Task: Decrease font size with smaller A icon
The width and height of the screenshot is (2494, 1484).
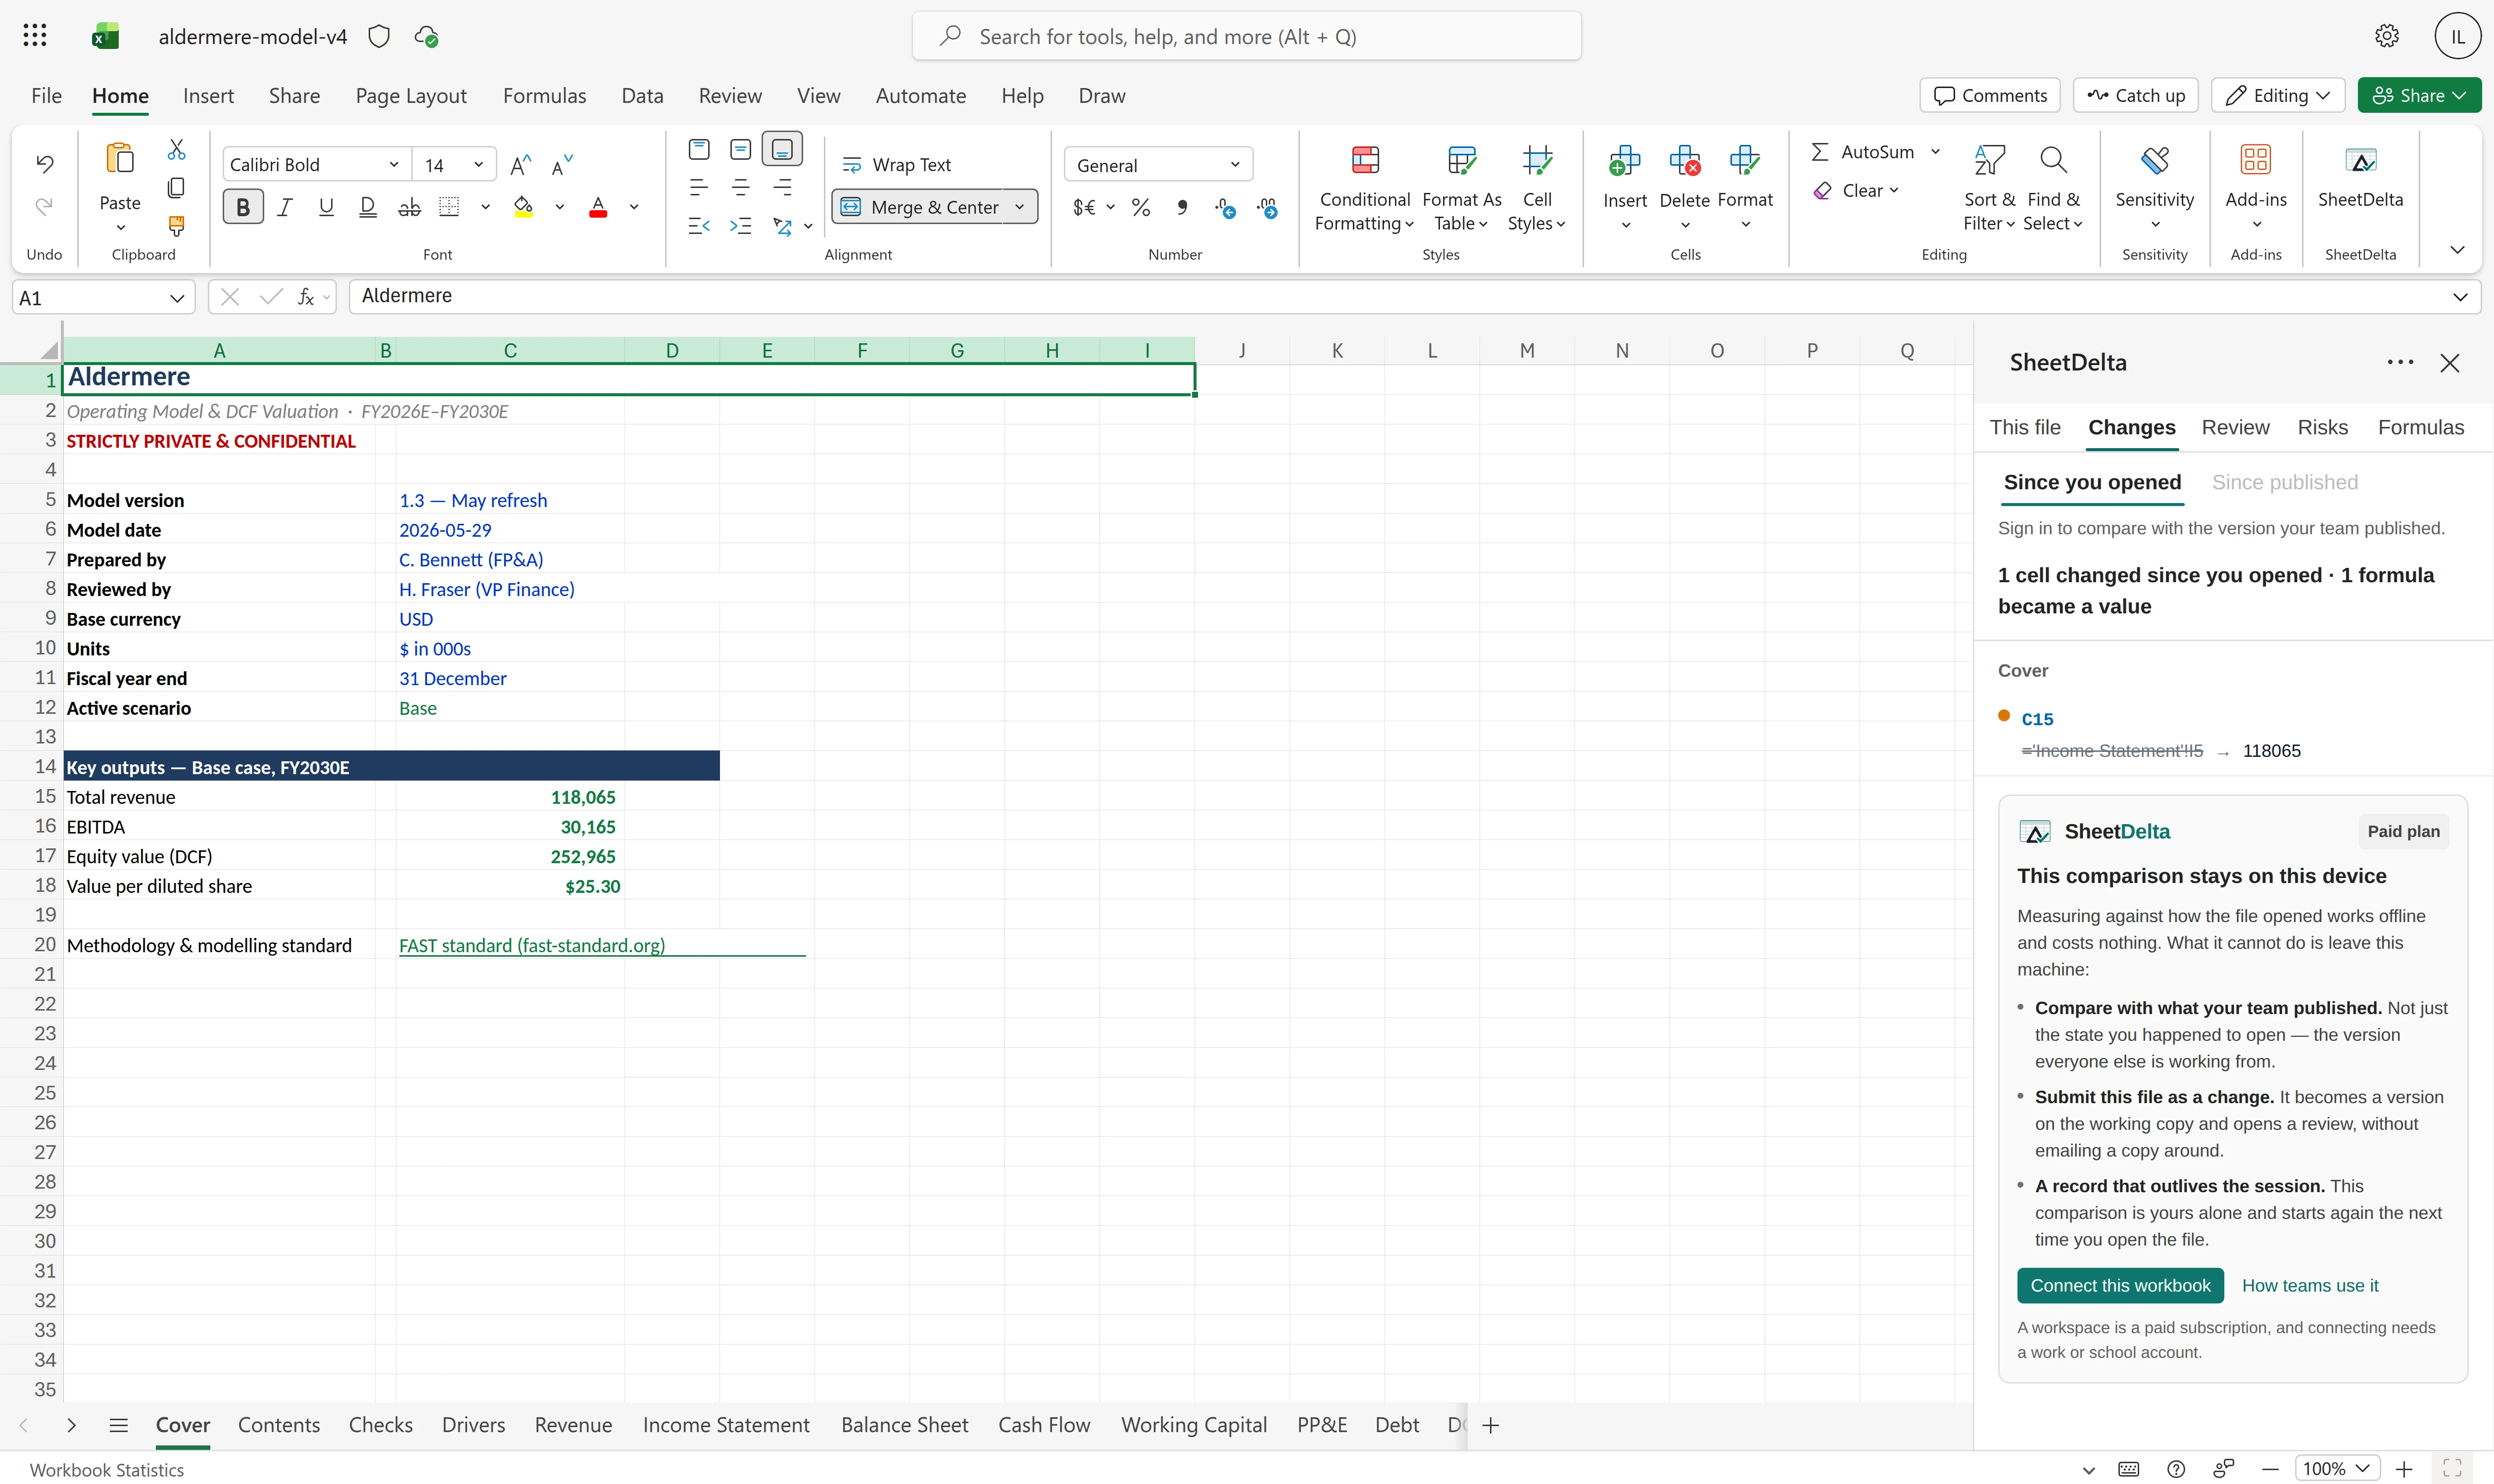Action: click(x=562, y=165)
